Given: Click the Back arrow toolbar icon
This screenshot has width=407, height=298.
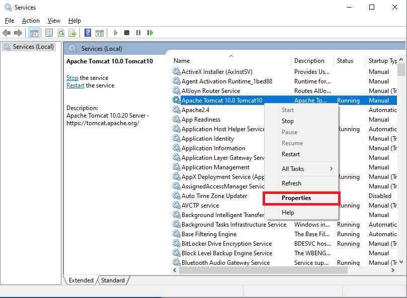Looking at the screenshot, I should click(7, 33).
